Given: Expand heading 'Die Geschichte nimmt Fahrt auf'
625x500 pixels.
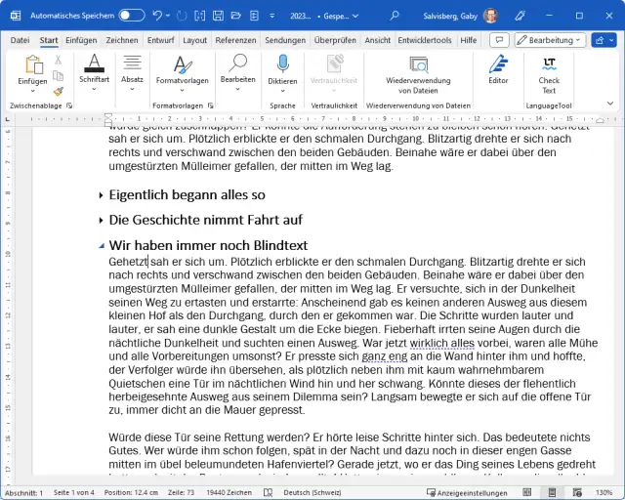Looking at the screenshot, I should pyautogui.click(x=102, y=220).
